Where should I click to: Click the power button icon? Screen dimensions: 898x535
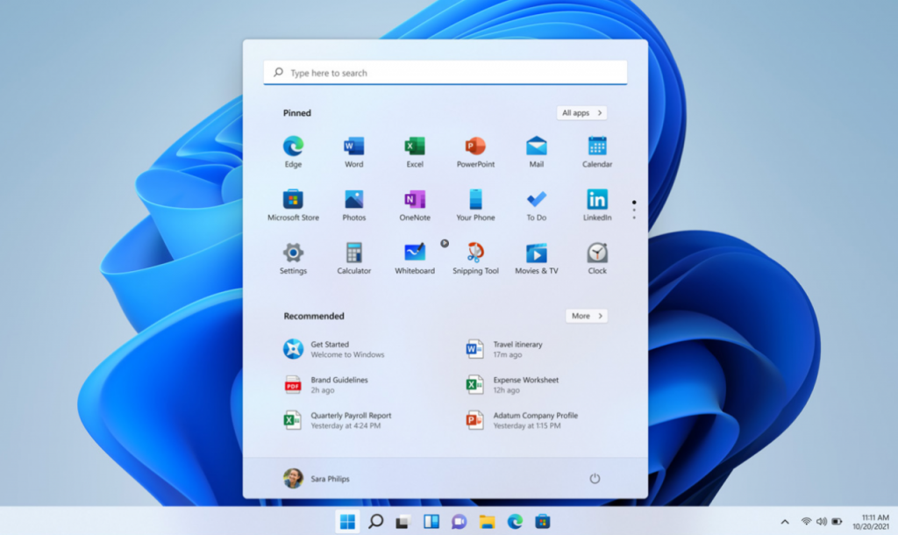tap(595, 478)
